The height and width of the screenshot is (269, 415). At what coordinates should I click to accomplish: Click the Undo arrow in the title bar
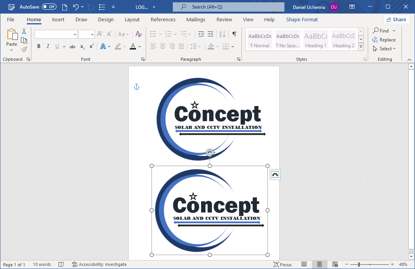pos(76,7)
